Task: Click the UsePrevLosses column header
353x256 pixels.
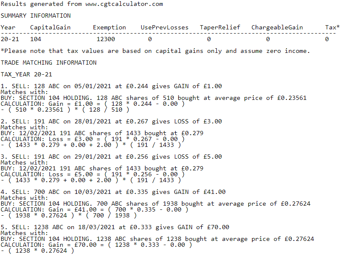Action: 164,27
